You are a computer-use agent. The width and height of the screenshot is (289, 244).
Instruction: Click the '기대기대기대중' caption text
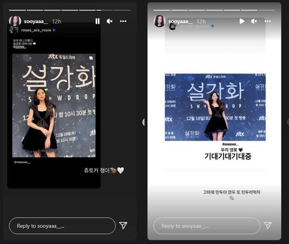[228, 156]
